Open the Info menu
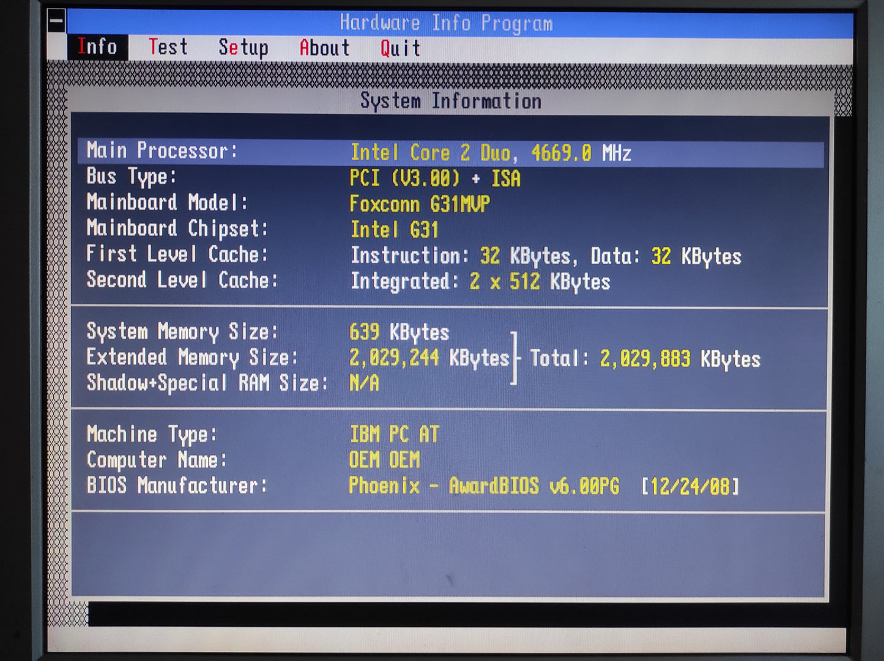This screenshot has height=661, width=884. (97, 47)
